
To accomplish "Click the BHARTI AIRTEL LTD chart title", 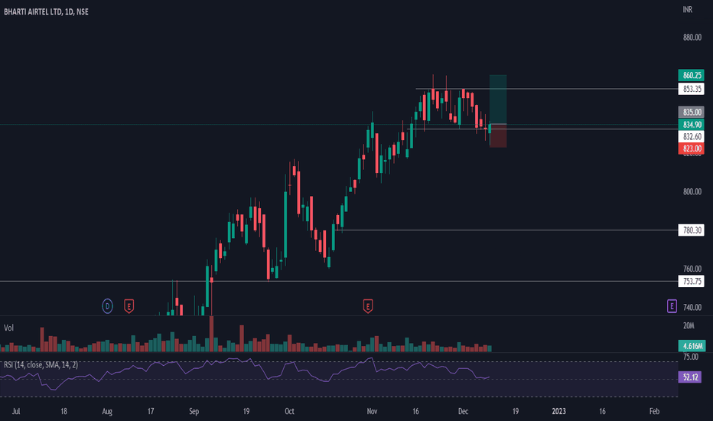I will 46,11.
